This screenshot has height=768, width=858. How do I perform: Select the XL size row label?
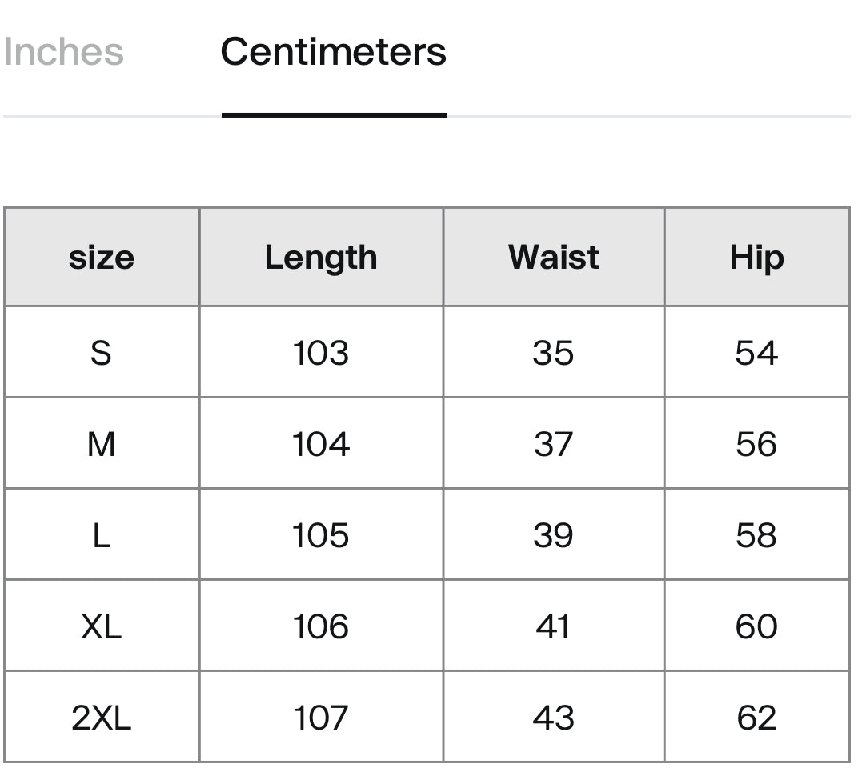[101, 626]
